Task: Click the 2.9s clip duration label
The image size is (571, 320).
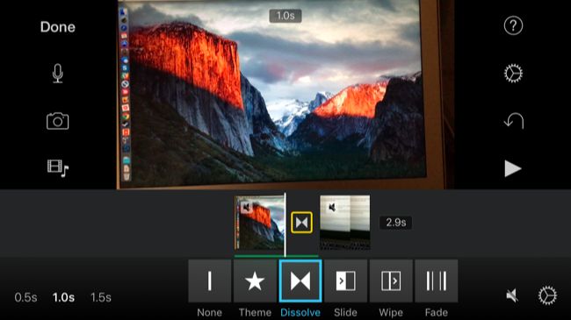Action: pos(396,223)
